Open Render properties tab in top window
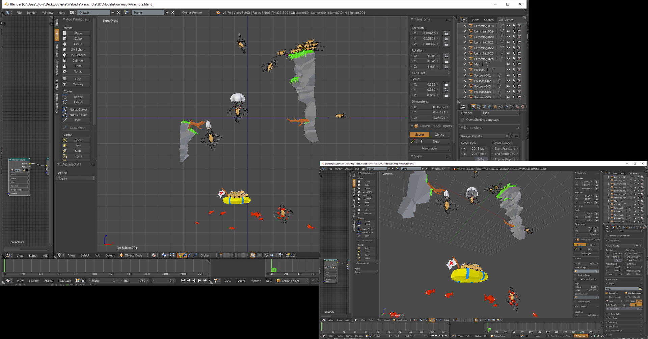648x339 pixels. pyautogui.click(x=473, y=107)
